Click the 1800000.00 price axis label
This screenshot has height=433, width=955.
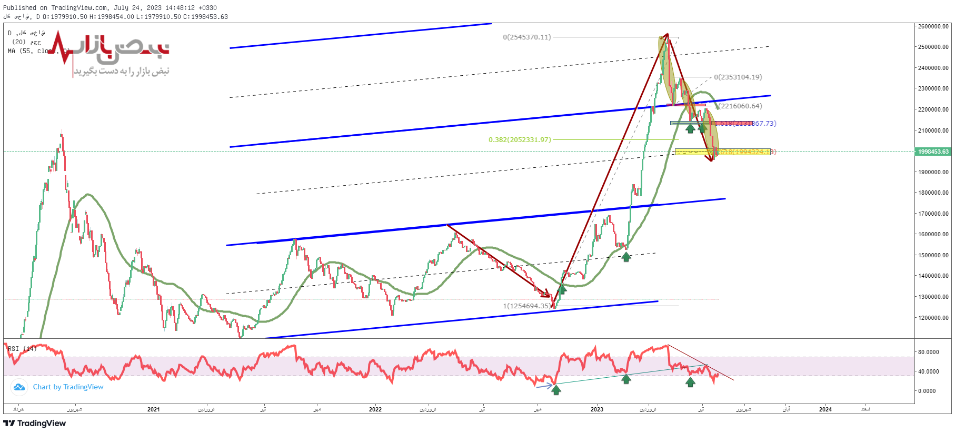(x=933, y=193)
